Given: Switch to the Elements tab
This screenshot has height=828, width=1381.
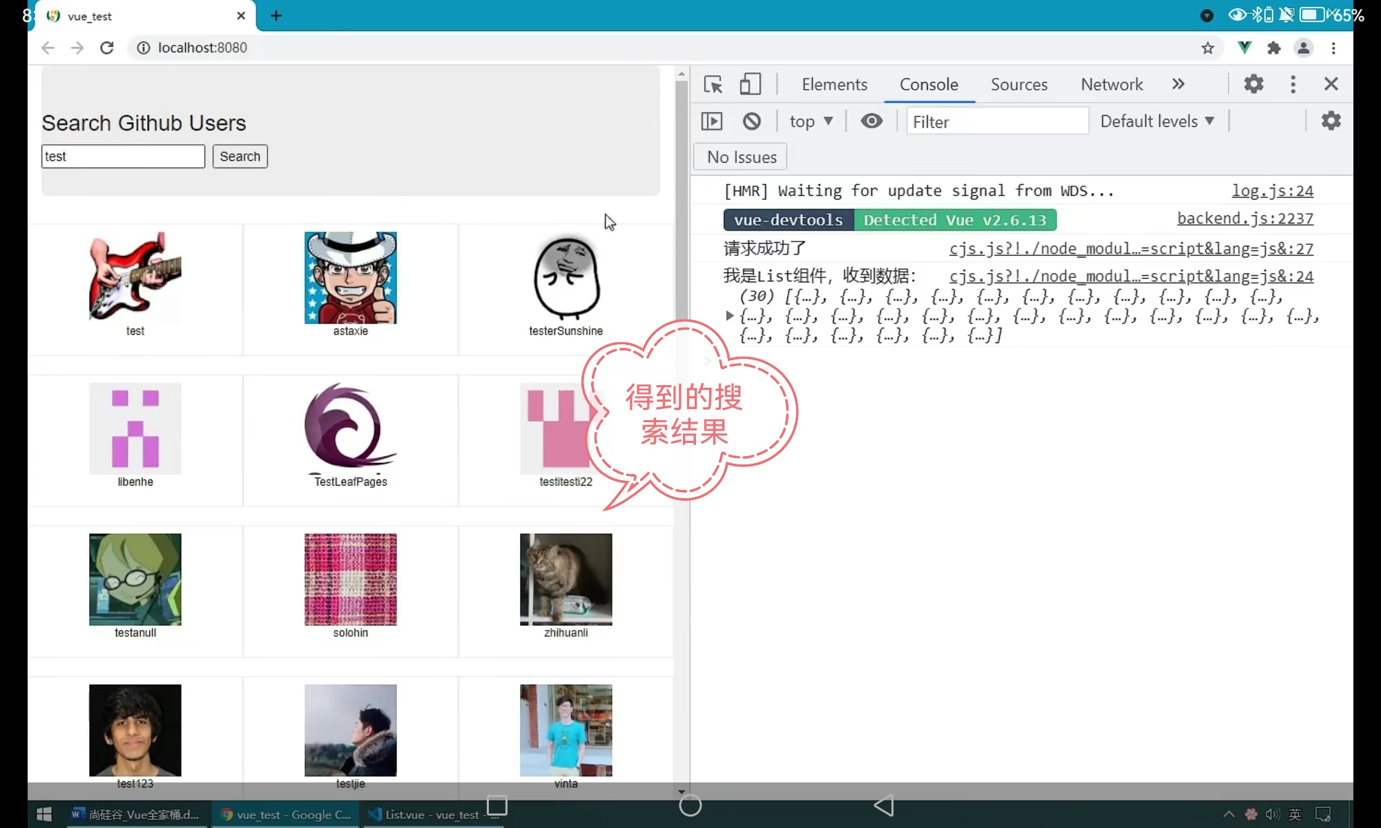Looking at the screenshot, I should [834, 84].
